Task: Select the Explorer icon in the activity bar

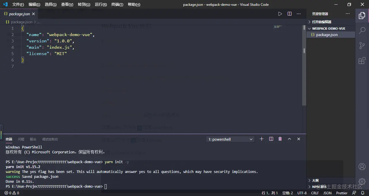Action: pyautogui.click(x=362, y=16)
